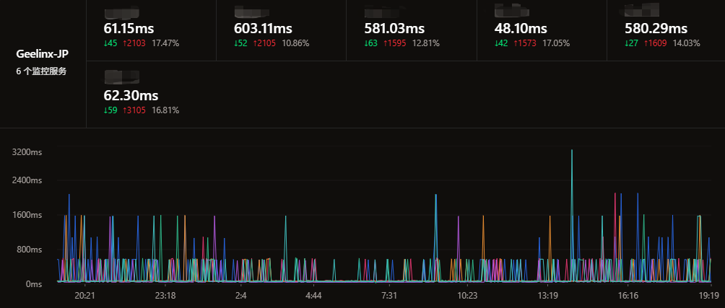This screenshot has height=308, width=725.
Task: Select the 580.29ms service card
Action: [x=666, y=30]
